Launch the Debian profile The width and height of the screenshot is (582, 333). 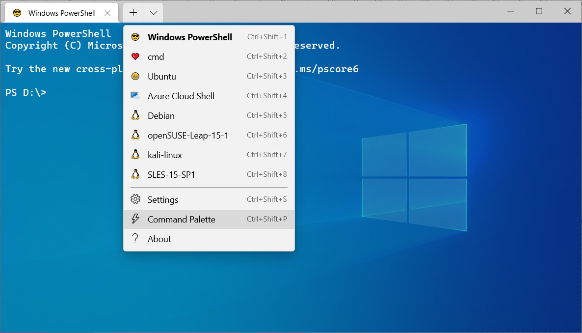209,115
